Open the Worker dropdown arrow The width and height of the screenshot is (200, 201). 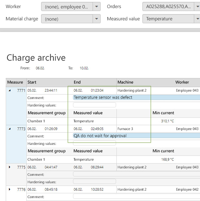point(96,6)
